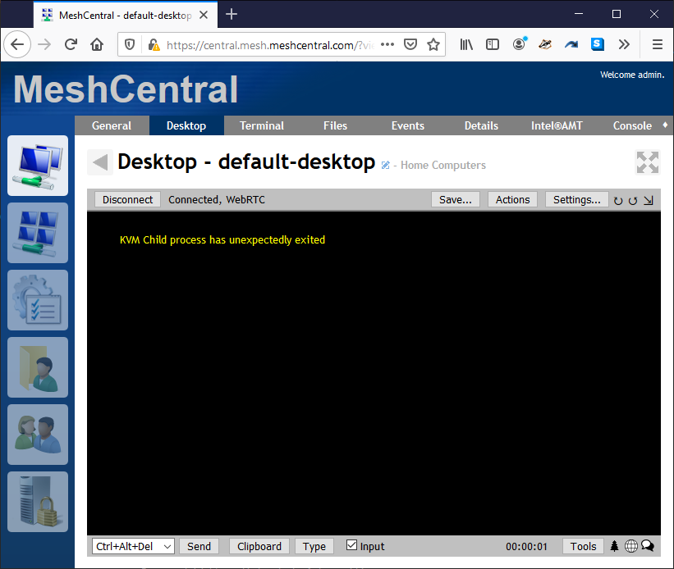Open the chat bubble icon

click(648, 545)
